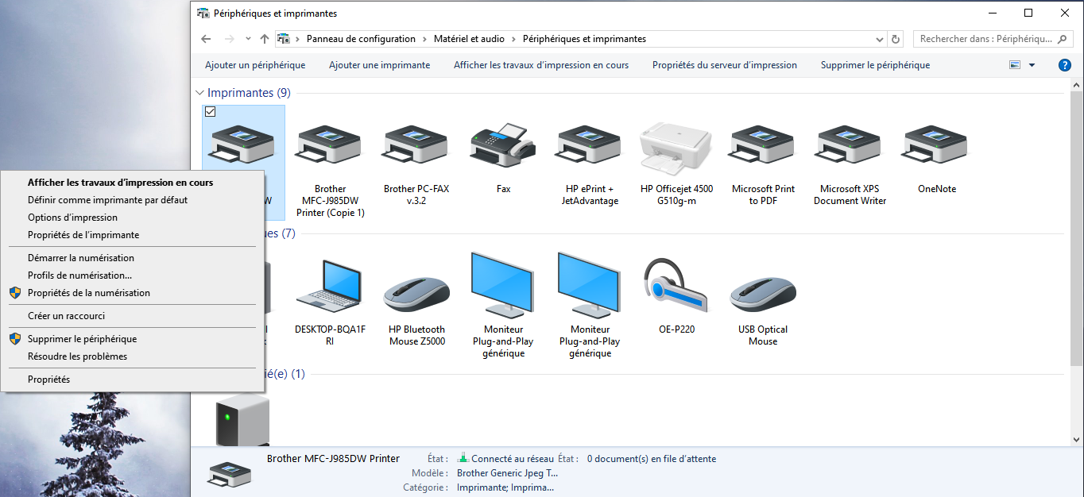
Task: Select the HP Bluetooth Mouse Z5000 device
Action: (416, 295)
